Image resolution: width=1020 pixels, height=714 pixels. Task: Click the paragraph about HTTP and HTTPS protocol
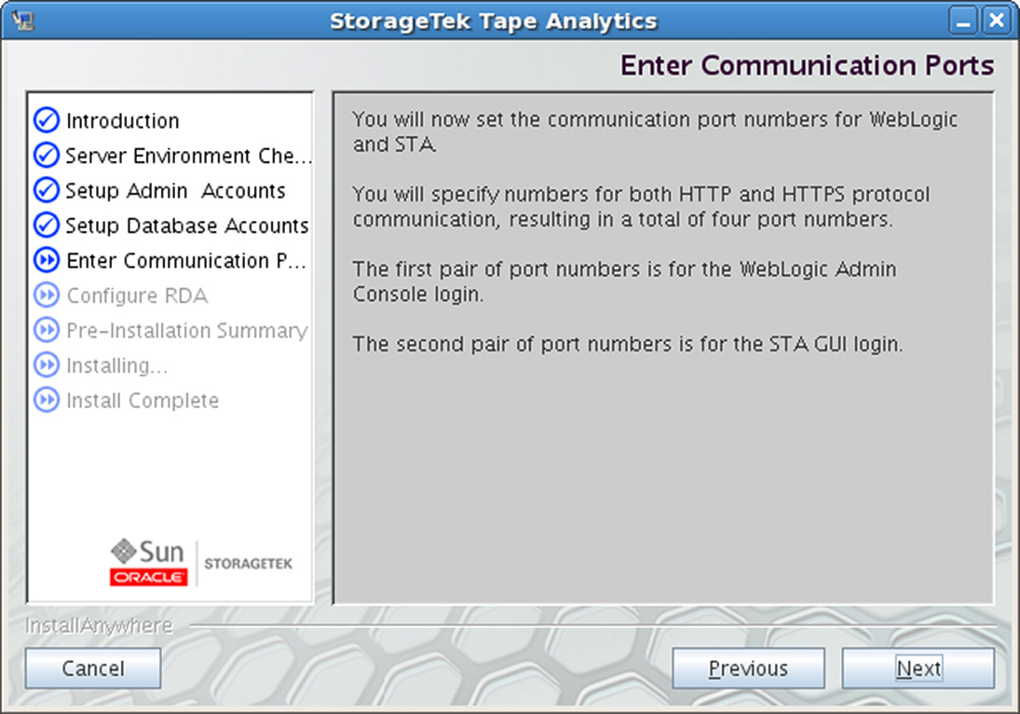coord(641,206)
